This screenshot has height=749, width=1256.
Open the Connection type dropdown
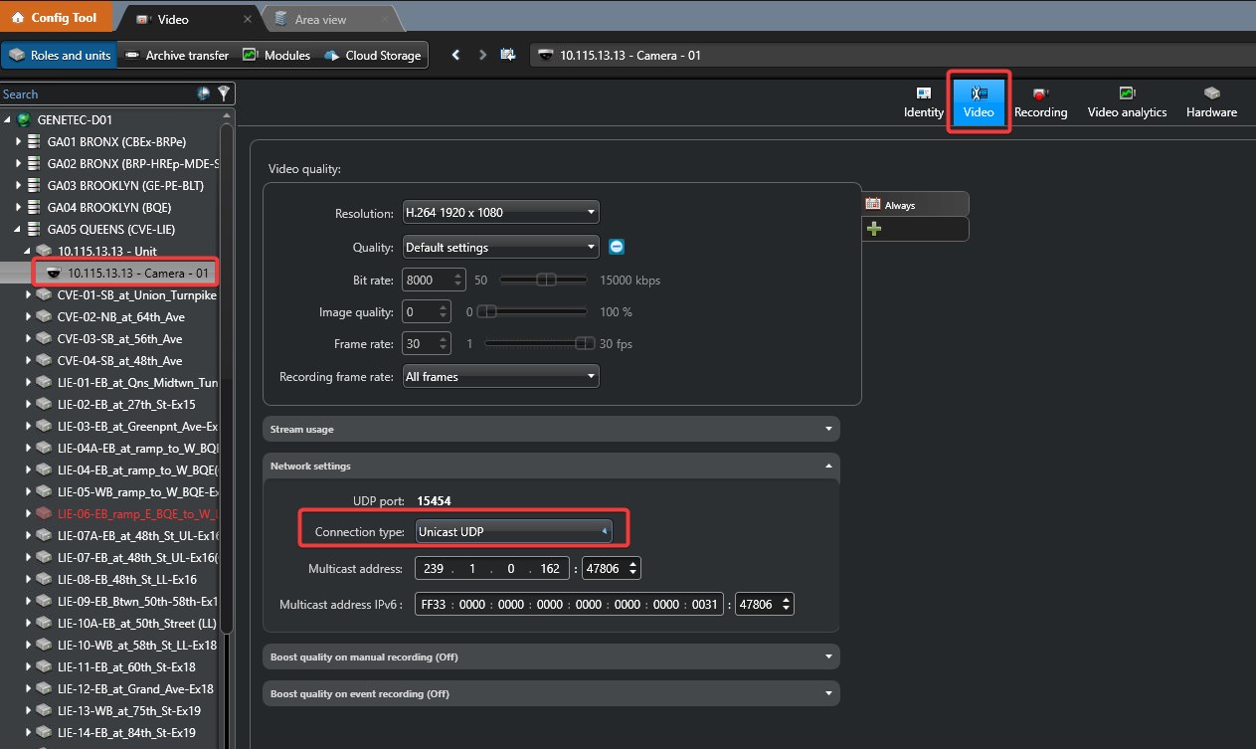[x=513, y=532]
